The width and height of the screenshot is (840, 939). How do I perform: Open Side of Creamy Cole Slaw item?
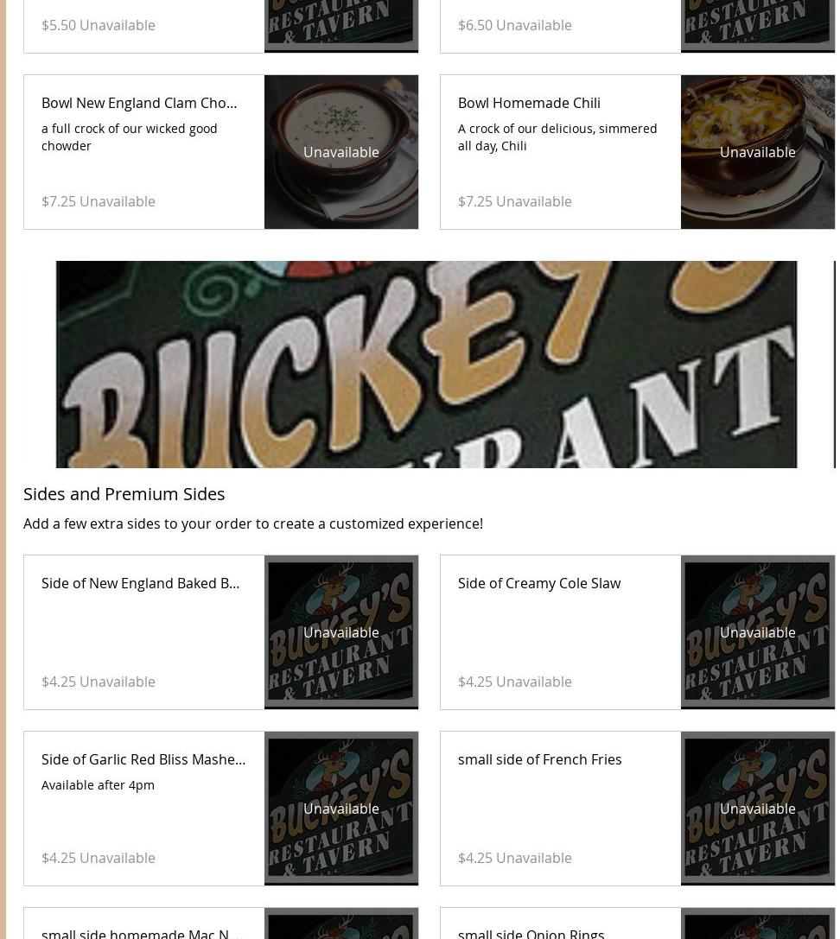[x=638, y=632]
